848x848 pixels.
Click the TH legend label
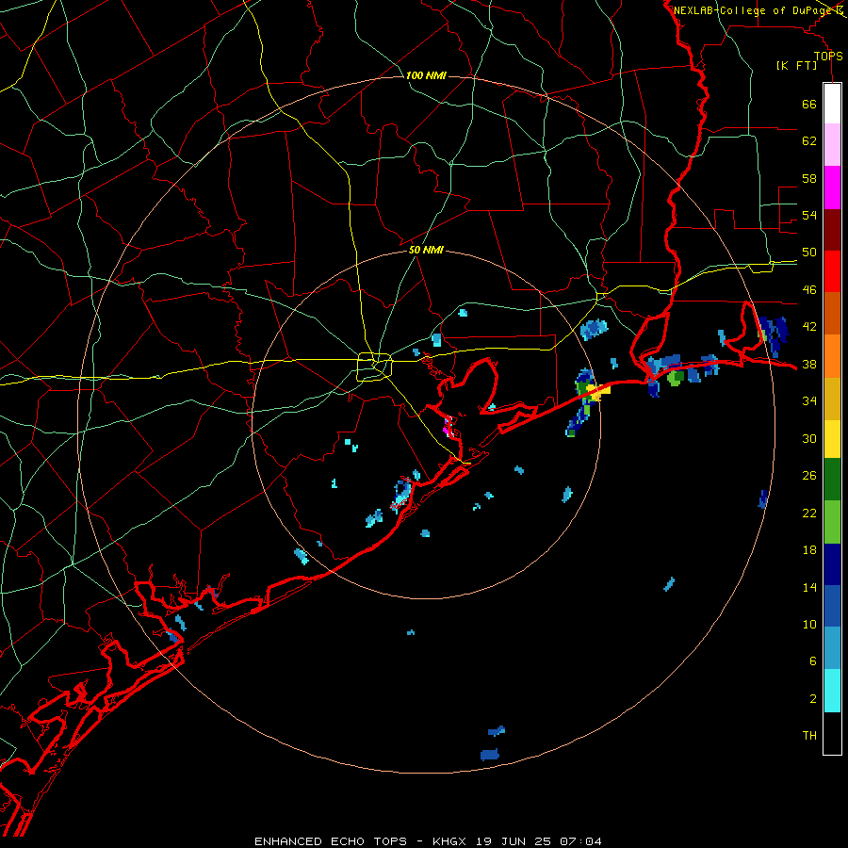coord(809,736)
